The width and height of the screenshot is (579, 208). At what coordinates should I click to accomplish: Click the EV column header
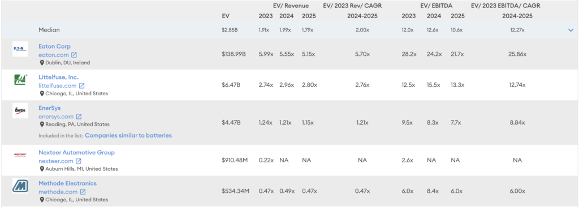(x=226, y=16)
